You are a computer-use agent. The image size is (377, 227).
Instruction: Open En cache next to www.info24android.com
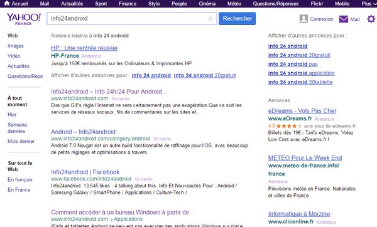coord(120,98)
